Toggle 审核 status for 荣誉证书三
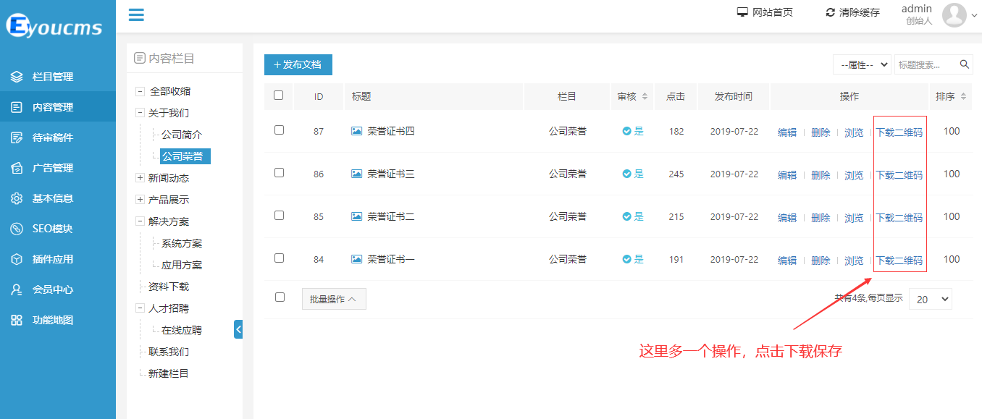 point(633,174)
